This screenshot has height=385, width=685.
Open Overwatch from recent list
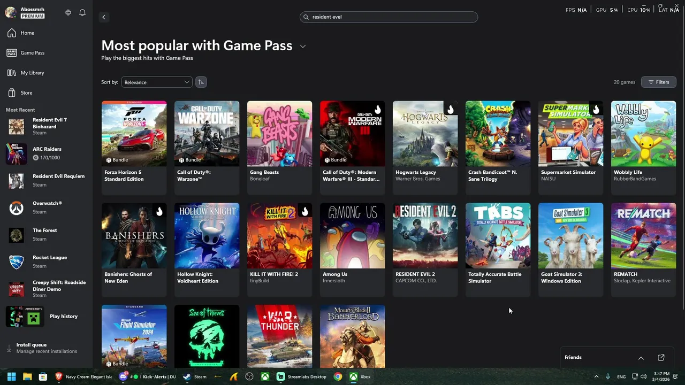46,207
